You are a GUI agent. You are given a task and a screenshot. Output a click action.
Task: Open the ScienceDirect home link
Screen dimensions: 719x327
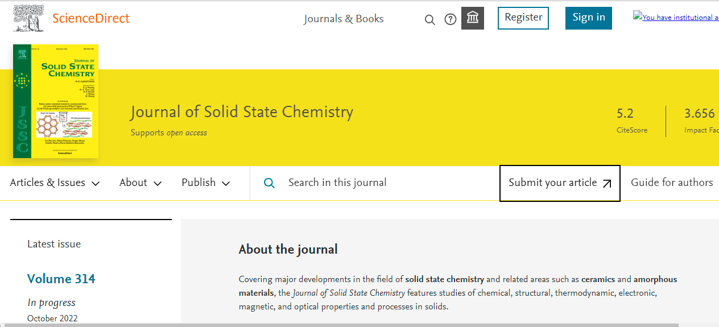pos(91,18)
